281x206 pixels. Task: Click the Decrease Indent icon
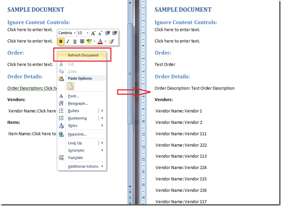107,33
